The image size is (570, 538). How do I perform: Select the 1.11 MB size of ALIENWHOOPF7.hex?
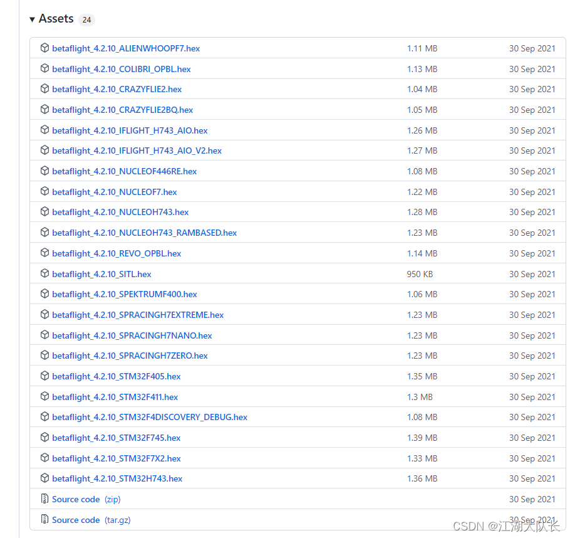point(422,48)
